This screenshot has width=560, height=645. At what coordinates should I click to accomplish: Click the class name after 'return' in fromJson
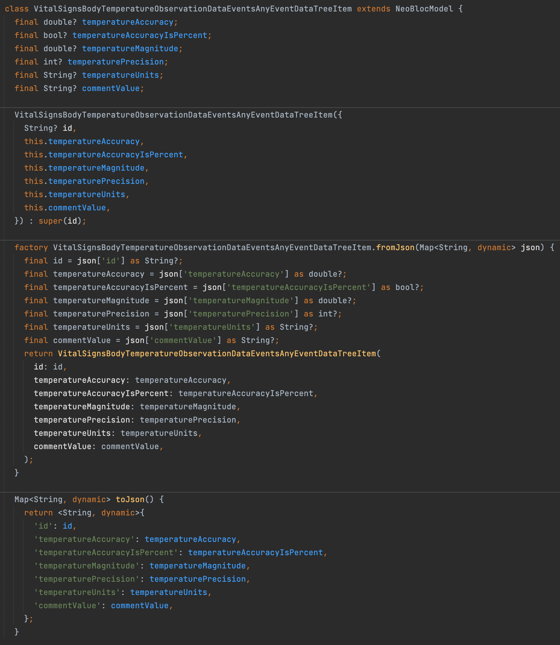(217, 354)
